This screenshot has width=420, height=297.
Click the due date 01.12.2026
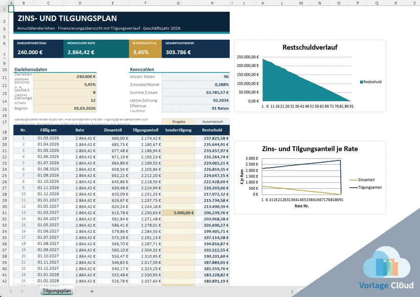(48, 194)
